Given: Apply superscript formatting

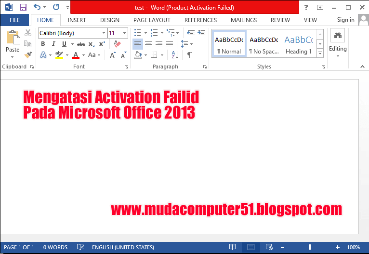Looking at the screenshot, I should [x=102, y=44].
